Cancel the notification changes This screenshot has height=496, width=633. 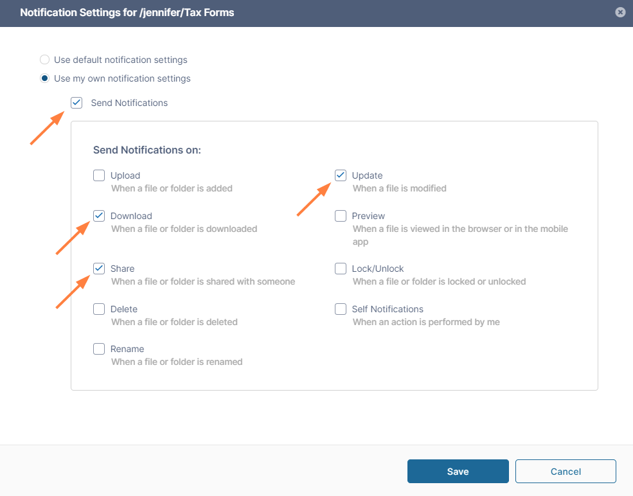[565, 471]
